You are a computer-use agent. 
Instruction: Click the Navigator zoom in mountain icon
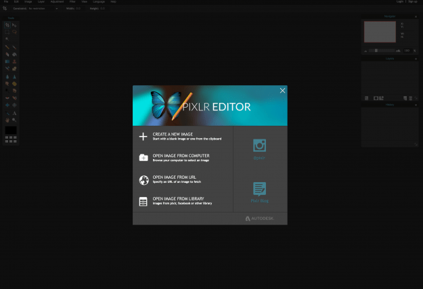pyautogui.click(x=398, y=51)
